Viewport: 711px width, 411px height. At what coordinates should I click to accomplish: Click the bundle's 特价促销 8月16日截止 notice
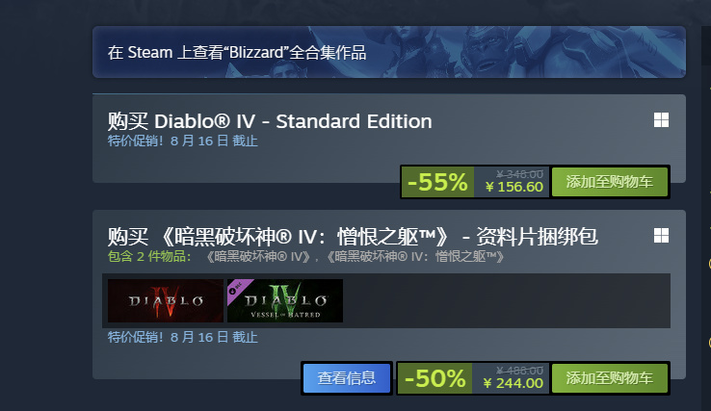point(183,337)
